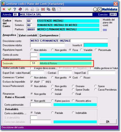Confirm with the green checkmark icon
Viewport: 121px width, 132px height.
pos(10,9)
